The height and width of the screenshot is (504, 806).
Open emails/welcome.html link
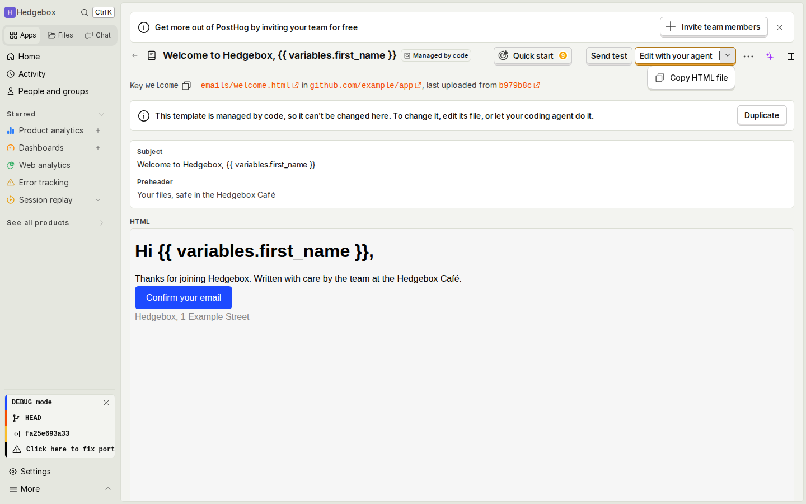tap(250, 85)
